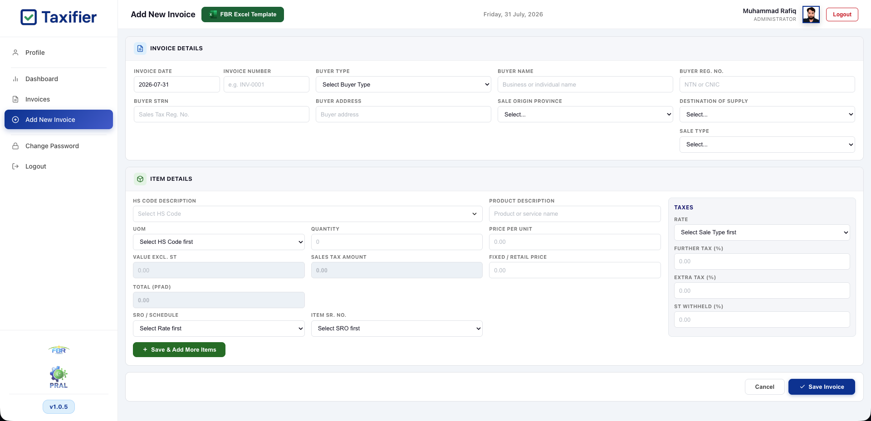Click the sidebar Logout arrow icon
Viewport: 871px width, 421px height.
pos(15,166)
